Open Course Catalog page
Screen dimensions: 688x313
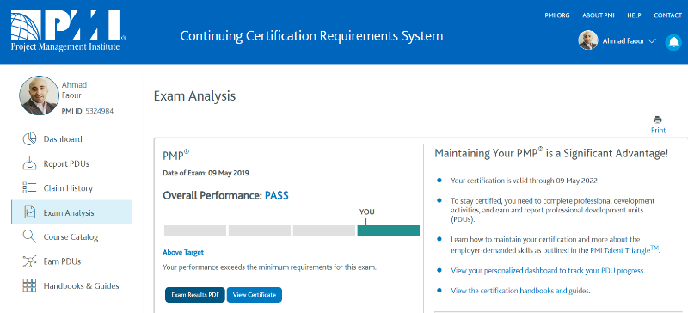pyautogui.click(x=71, y=236)
